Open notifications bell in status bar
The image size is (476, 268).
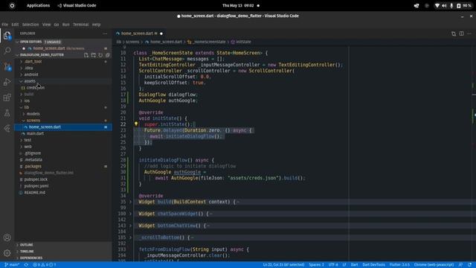tap(469, 265)
